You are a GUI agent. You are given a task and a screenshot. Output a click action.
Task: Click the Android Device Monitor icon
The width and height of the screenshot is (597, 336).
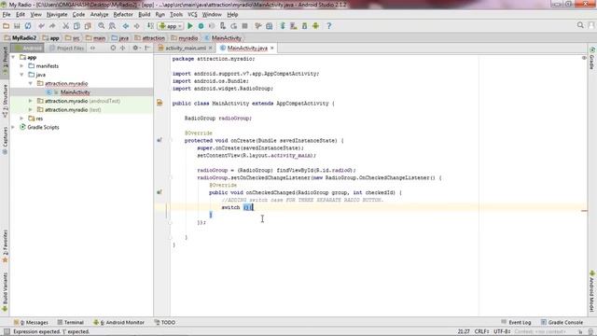click(315, 26)
